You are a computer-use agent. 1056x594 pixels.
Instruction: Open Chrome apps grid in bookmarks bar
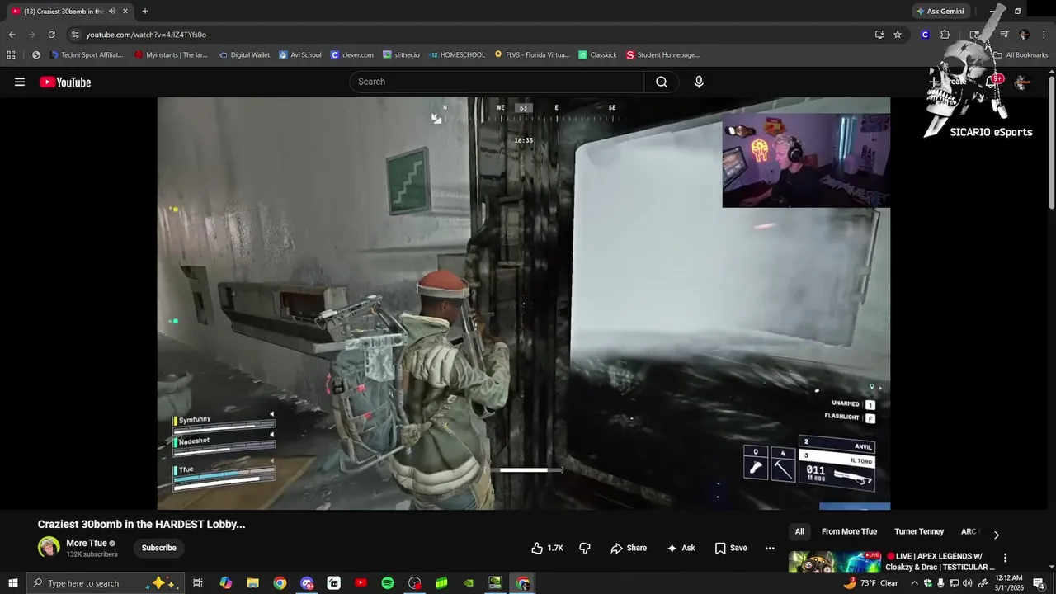point(11,55)
